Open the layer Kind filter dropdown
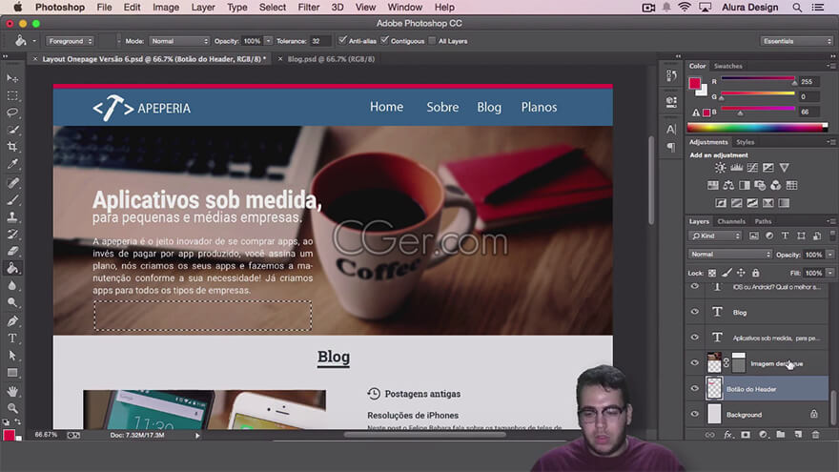Image resolution: width=839 pixels, height=472 pixels. coord(715,236)
